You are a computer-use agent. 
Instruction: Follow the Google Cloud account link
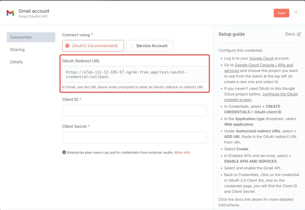261,58
